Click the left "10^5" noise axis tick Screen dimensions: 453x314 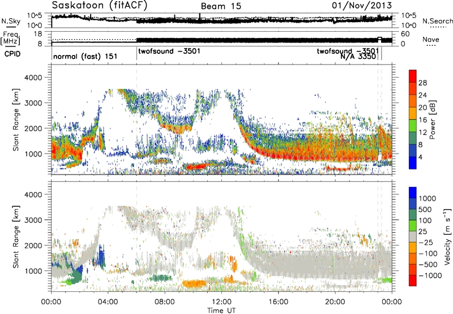click(x=35, y=15)
